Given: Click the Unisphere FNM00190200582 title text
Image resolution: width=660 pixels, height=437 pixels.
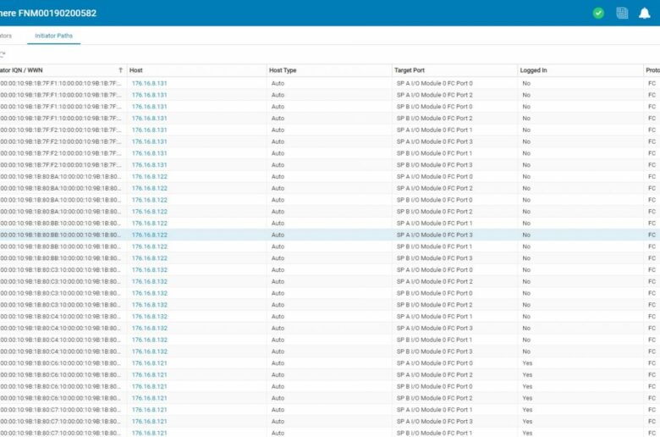Looking at the screenshot, I should [47, 13].
